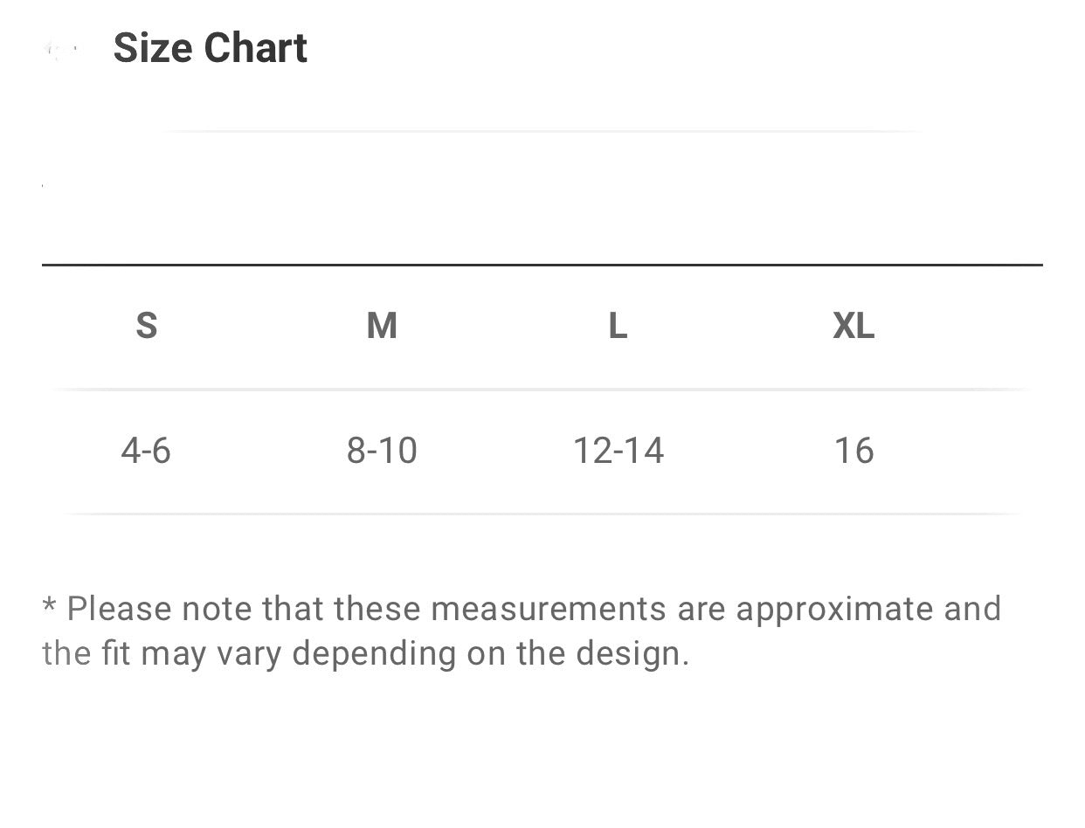Select the L size column header
The height and width of the screenshot is (828, 1085).
pyautogui.click(x=618, y=326)
